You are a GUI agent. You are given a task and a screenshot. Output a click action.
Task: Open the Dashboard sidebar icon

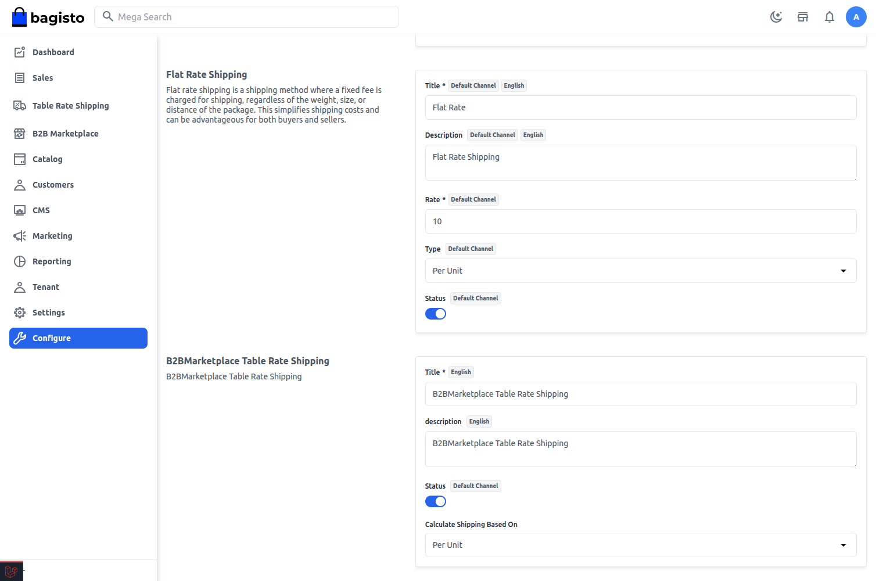click(x=20, y=52)
